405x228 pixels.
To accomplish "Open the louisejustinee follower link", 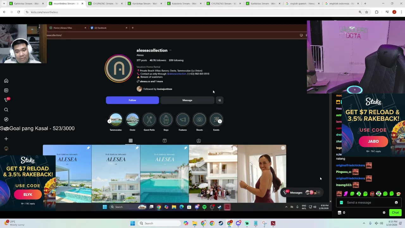I will point(165,89).
